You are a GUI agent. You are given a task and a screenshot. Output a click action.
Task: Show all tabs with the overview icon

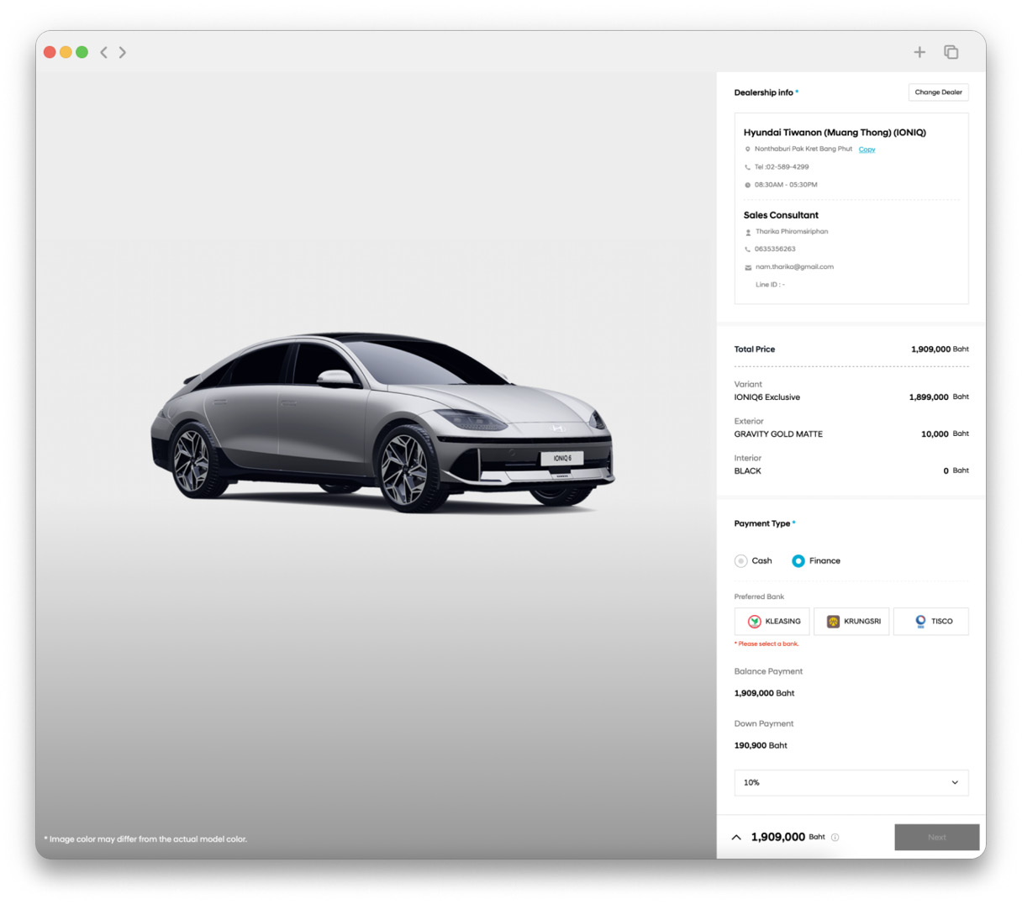pos(951,52)
